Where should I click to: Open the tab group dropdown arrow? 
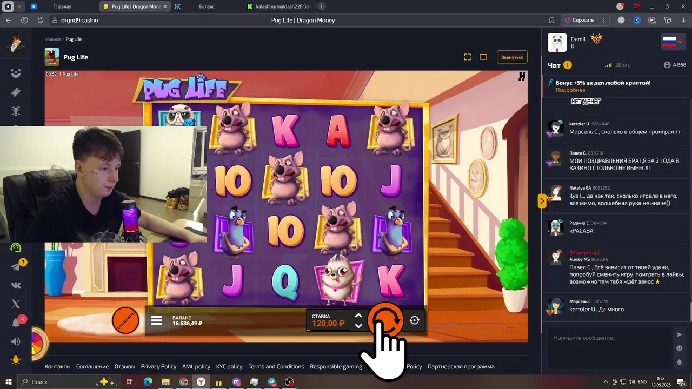[20, 6]
